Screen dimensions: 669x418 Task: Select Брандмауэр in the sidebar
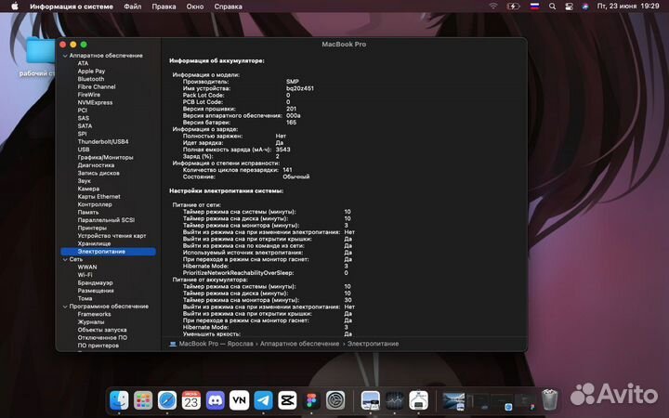point(95,282)
